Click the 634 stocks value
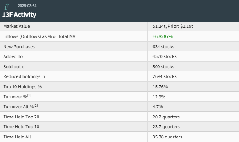Screen dimensions: 239x142 click(x=163, y=47)
